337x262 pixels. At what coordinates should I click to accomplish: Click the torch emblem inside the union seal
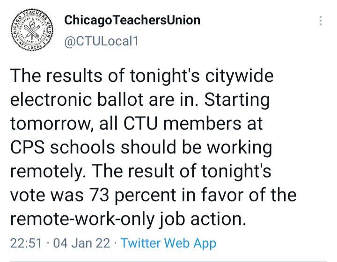32,29
